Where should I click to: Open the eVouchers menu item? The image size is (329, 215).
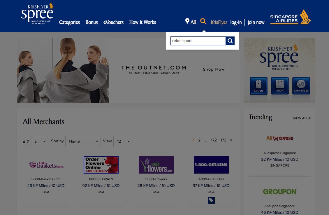point(114,22)
